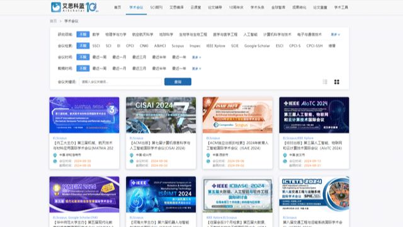Expand 更多 in 截稿时间 row
This screenshot has width=403, height=227.
(x=196, y=69)
